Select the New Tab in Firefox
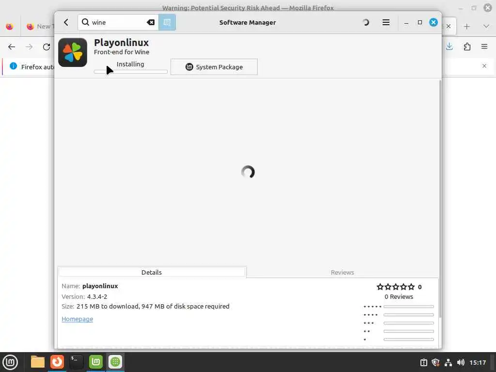Screen dimensions: 496x372 point(40,27)
